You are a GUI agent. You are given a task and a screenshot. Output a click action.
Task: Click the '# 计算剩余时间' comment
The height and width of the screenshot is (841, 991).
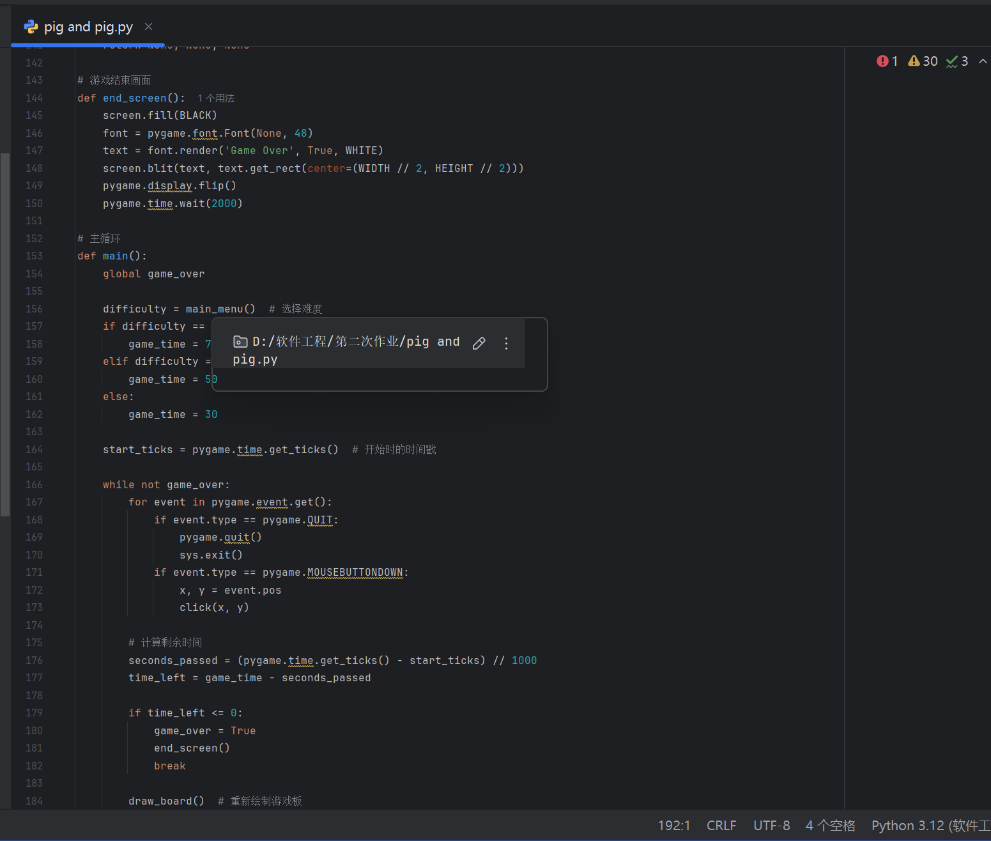click(x=165, y=642)
